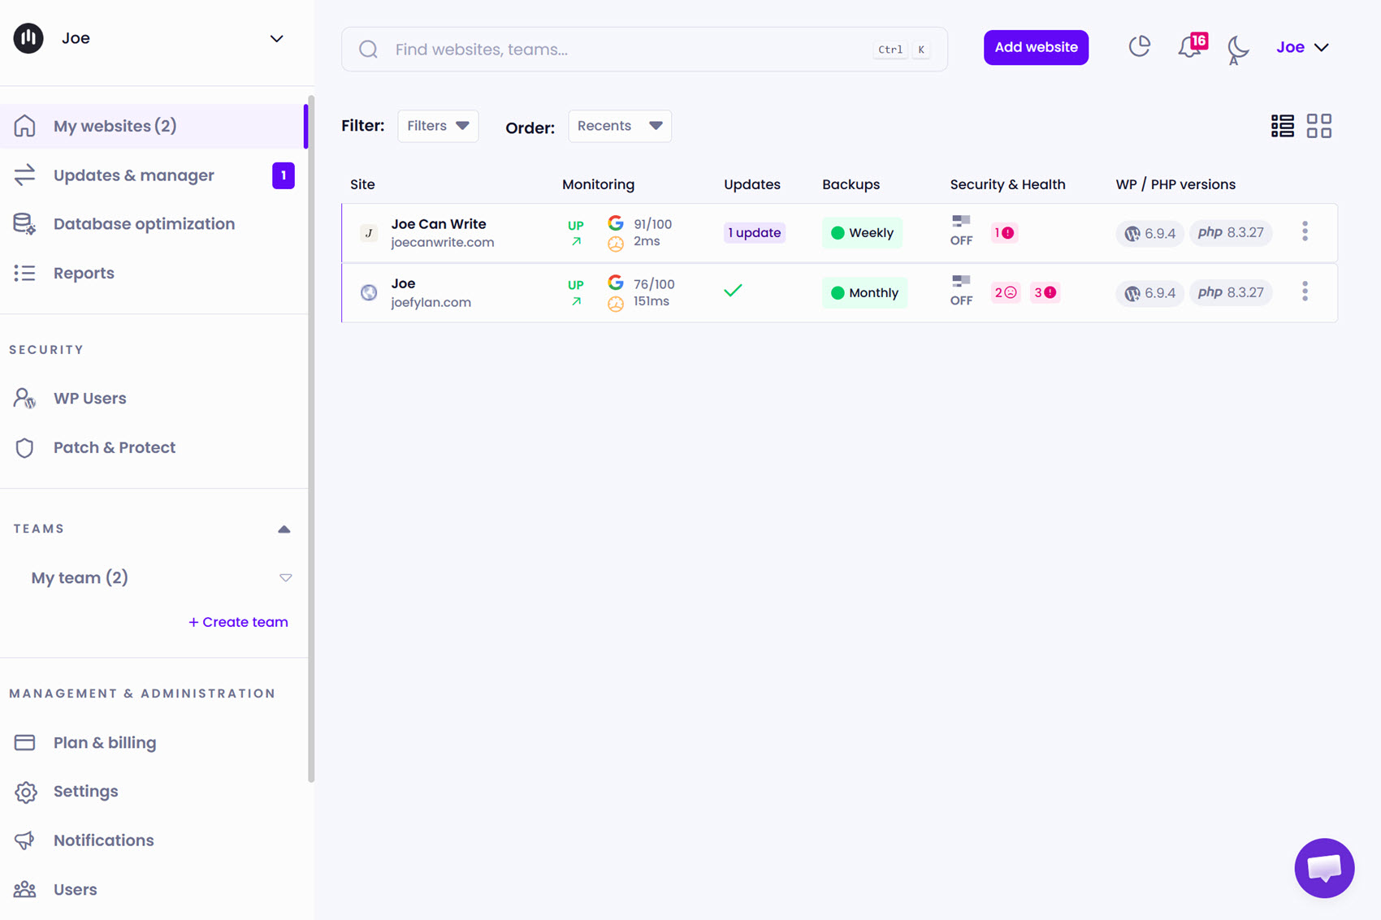Open the three-dot menu for joecanwrite.com
Viewport: 1381px width, 920px height.
pyautogui.click(x=1305, y=232)
